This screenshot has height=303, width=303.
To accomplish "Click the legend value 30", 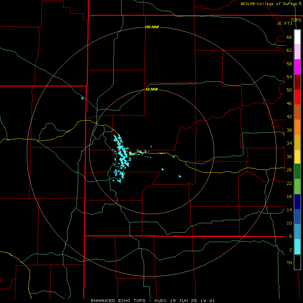I will [289, 157].
